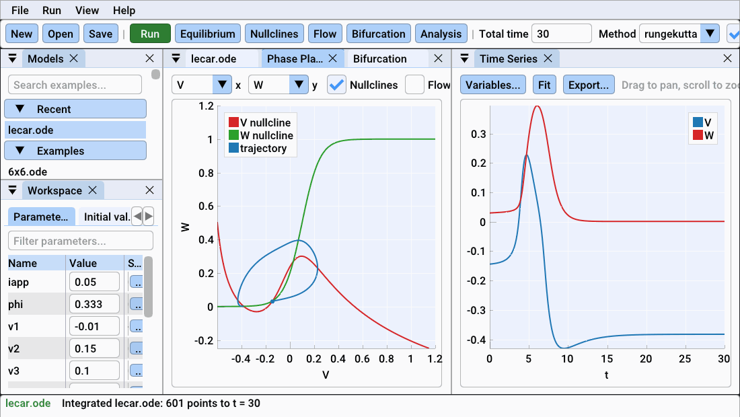Close the Phase Plane tab
The height and width of the screenshot is (417, 740).
coord(333,59)
